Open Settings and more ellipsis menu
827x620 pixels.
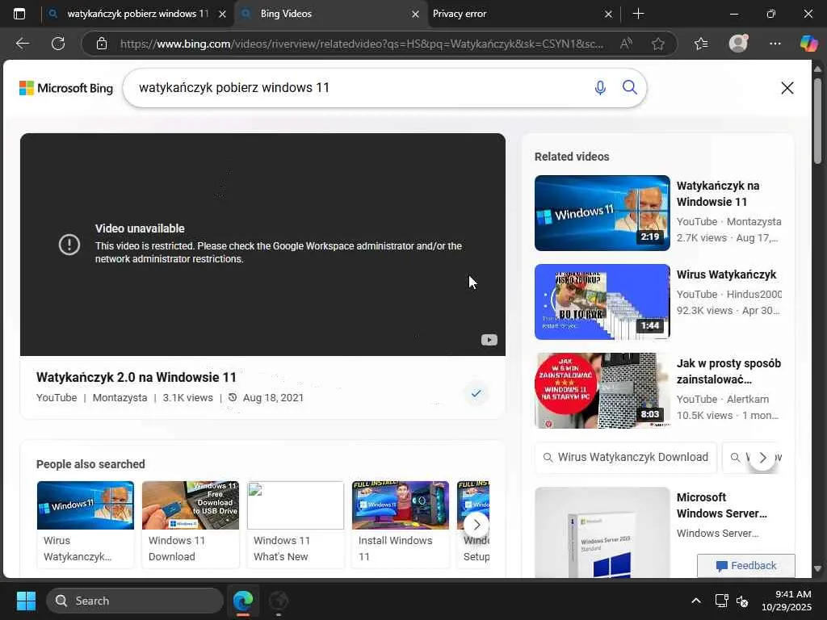point(775,44)
